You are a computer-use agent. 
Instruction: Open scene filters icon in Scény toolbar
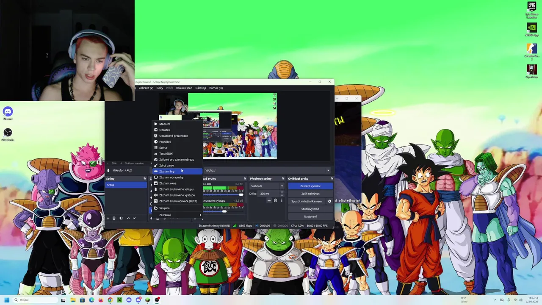(121, 218)
